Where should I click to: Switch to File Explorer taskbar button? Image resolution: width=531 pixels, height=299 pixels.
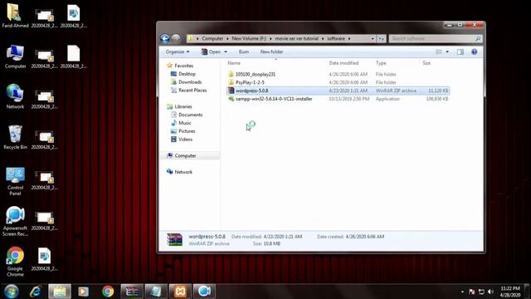click(60, 292)
